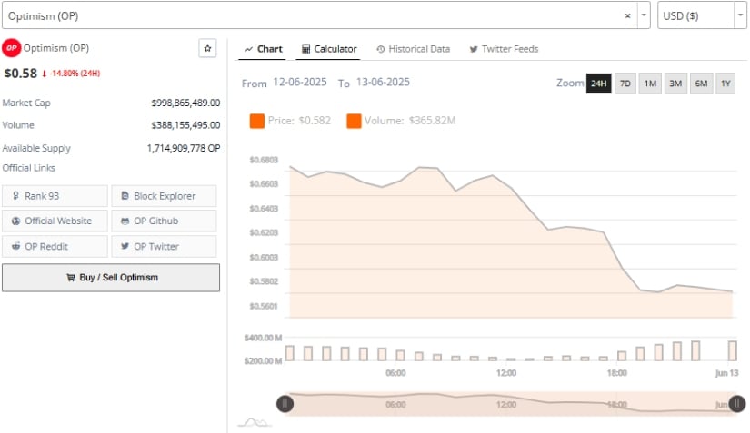Click Buy / Sell Optimism button
The width and height of the screenshot is (750, 433).
click(111, 278)
